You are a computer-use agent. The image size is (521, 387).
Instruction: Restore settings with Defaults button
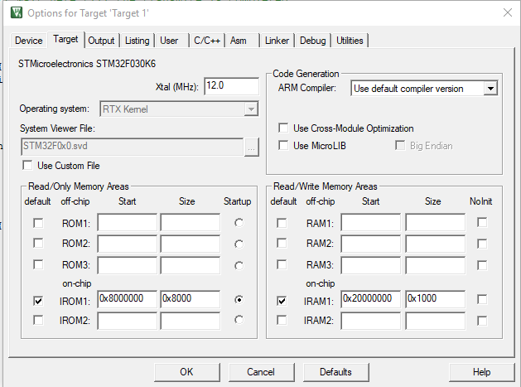click(335, 372)
